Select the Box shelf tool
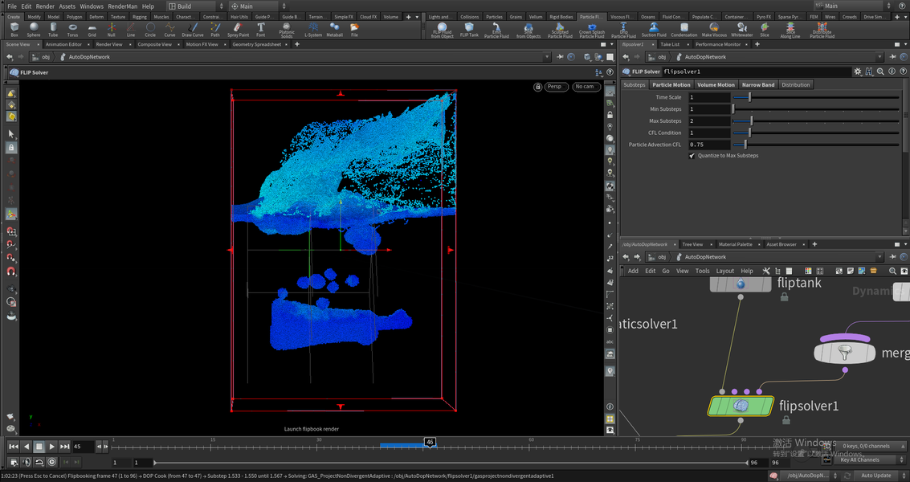910x482 pixels. click(14, 30)
